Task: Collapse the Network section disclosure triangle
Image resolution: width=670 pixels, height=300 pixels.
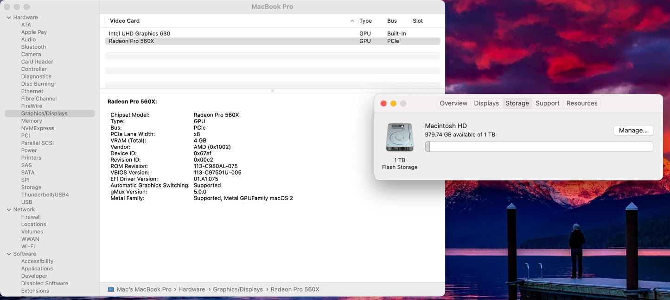Action: [x=9, y=210]
